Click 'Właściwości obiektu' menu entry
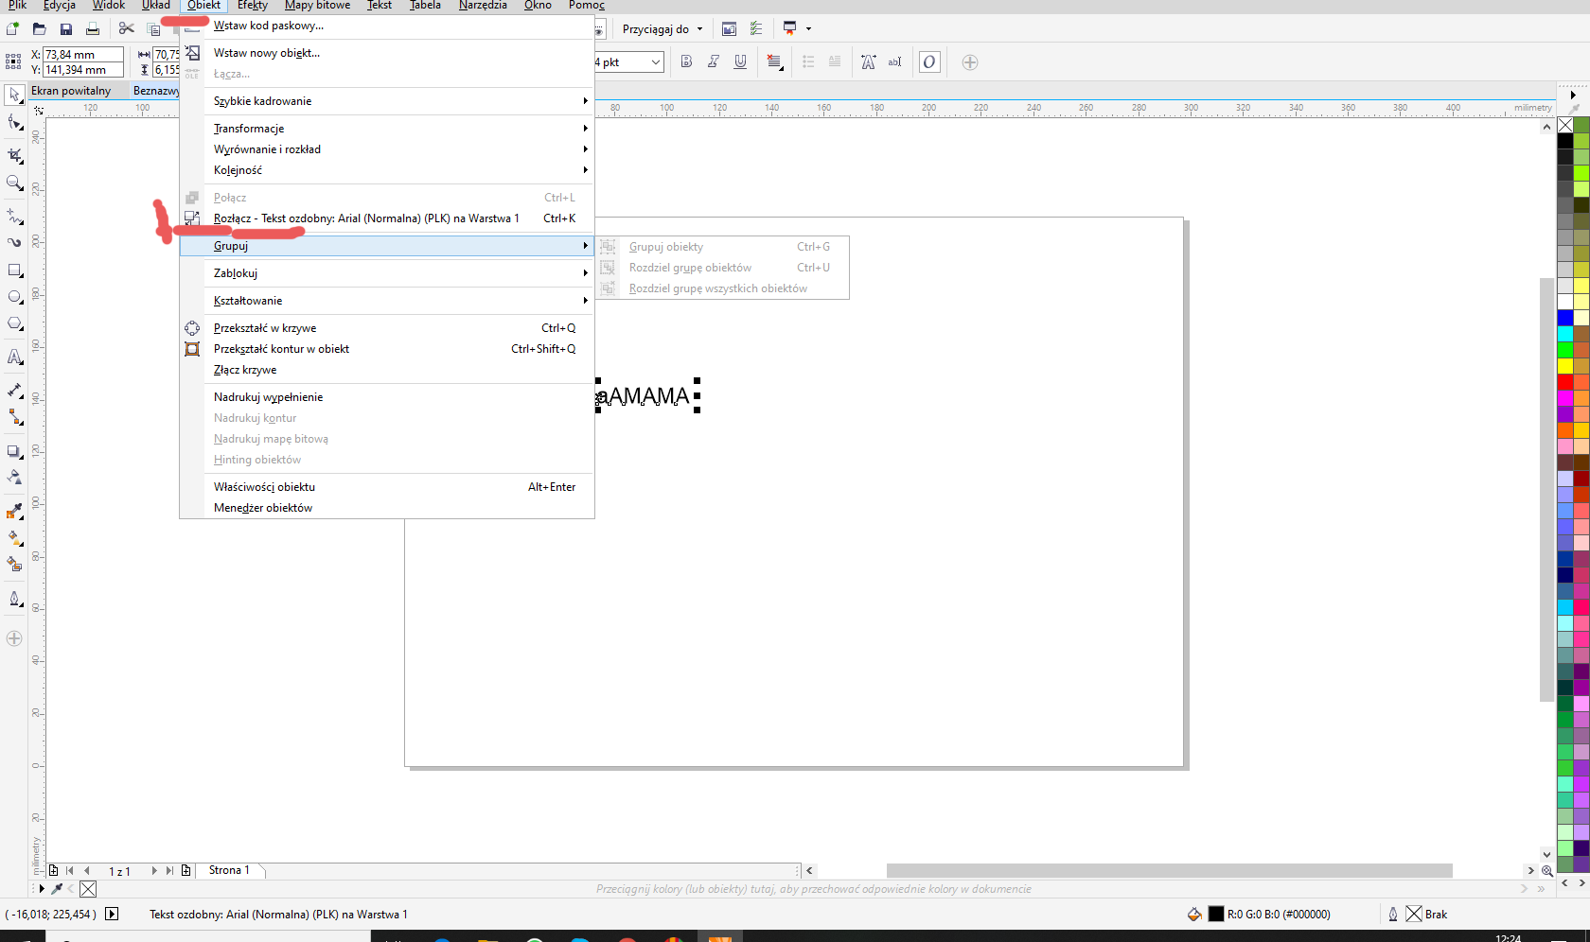 point(264,487)
